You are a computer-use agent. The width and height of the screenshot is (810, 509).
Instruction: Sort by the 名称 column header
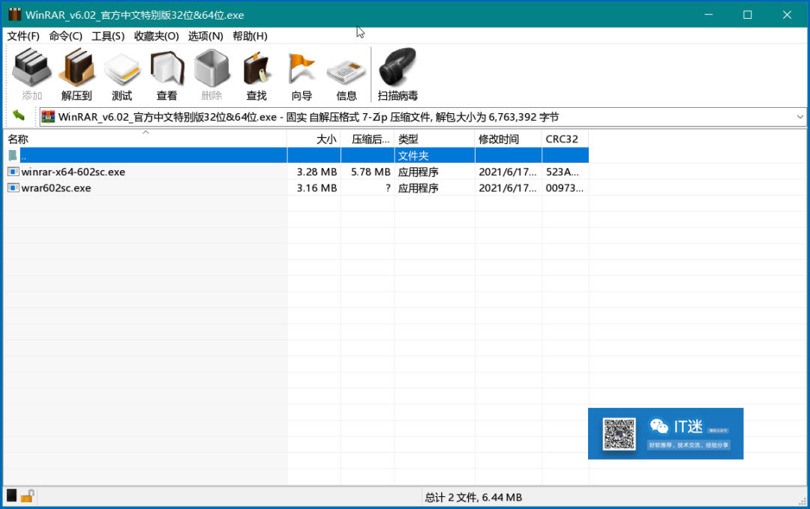[x=145, y=139]
